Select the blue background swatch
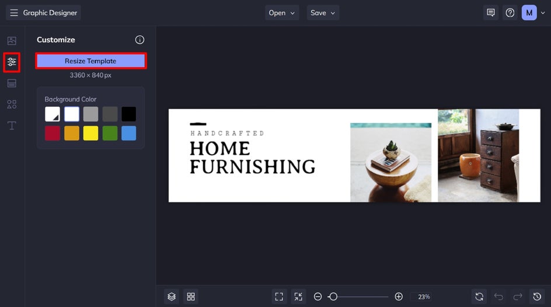Viewport: 551px width, 307px height. tap(128, 133)
